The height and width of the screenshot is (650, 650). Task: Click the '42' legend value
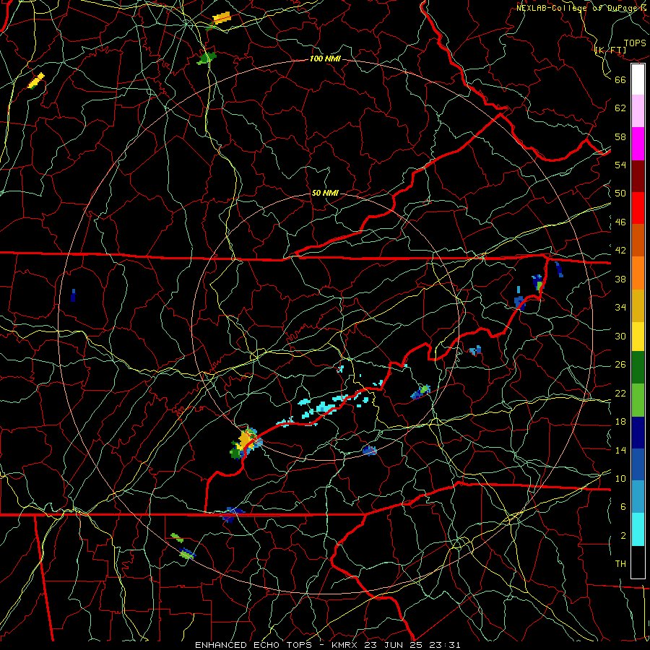(620, 251)
